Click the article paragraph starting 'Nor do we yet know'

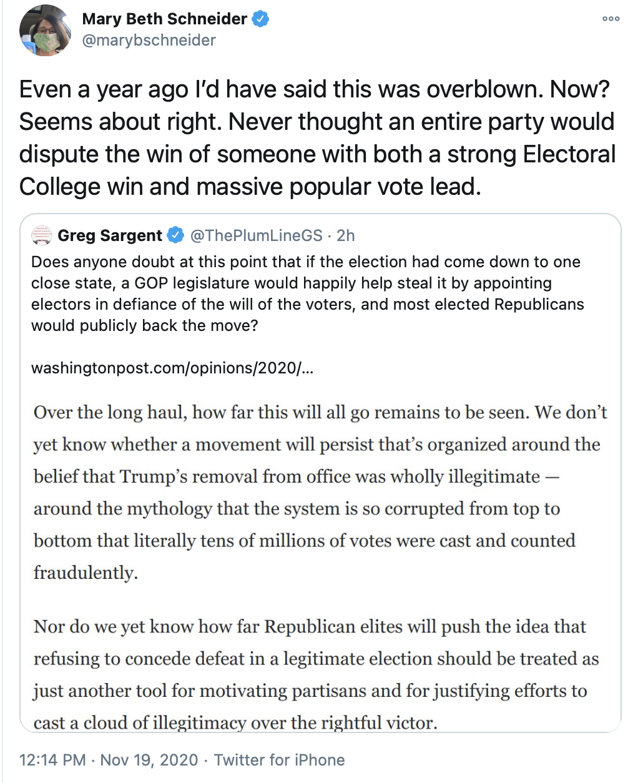(315, 674)
